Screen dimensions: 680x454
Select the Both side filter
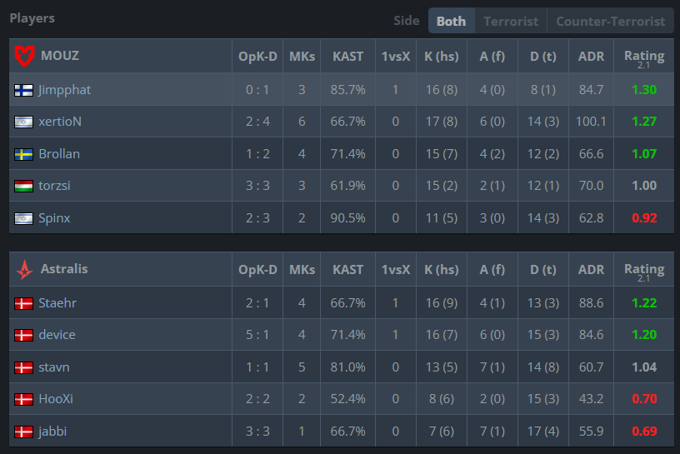(x=451, y=21)
